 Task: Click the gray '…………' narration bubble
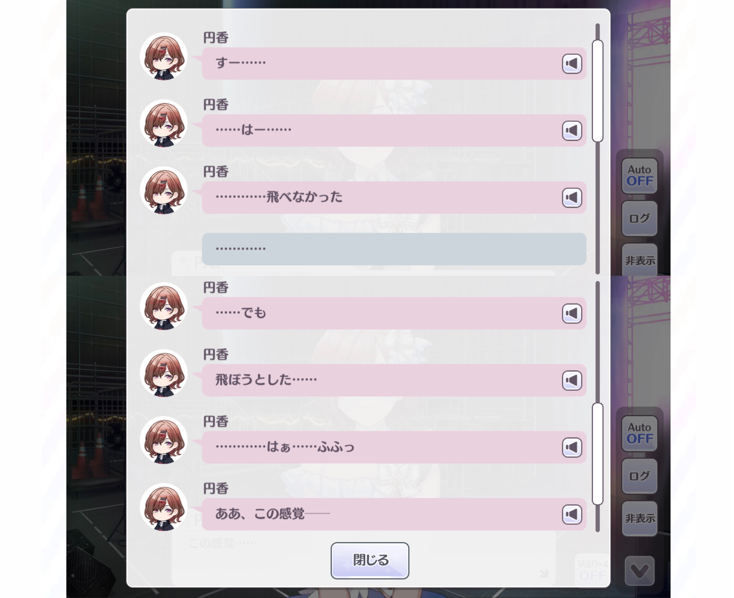pos(394,249)
